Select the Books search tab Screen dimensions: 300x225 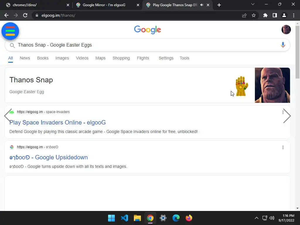tap(43, 58)
